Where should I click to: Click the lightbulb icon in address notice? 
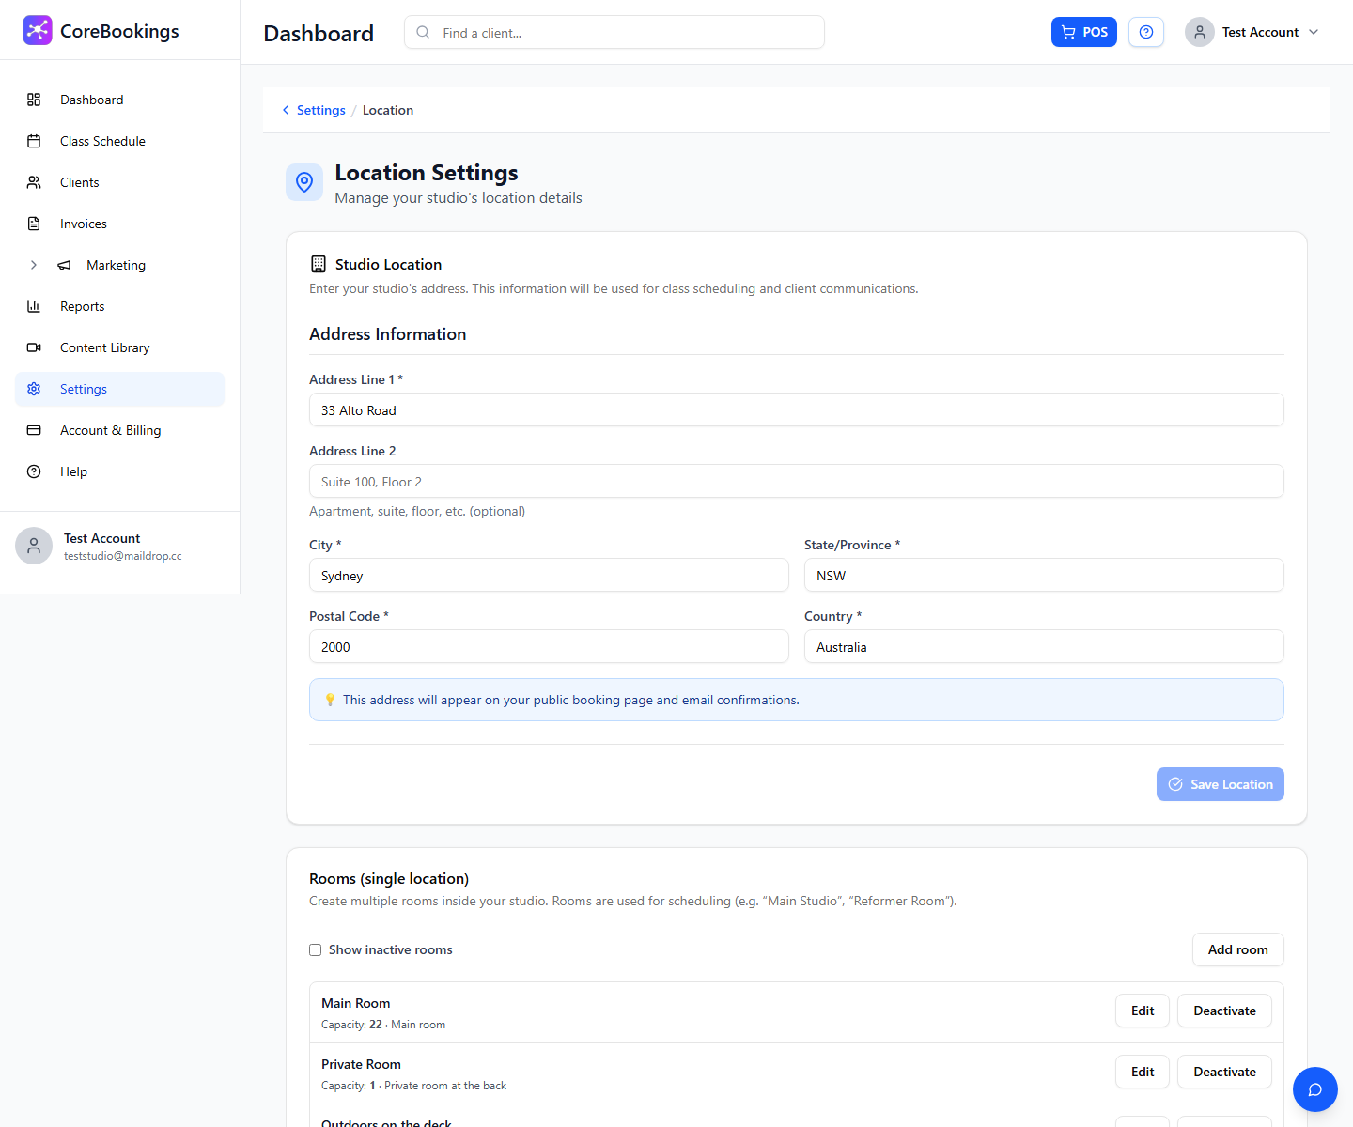pyautogui.click(x=330, y=700)
